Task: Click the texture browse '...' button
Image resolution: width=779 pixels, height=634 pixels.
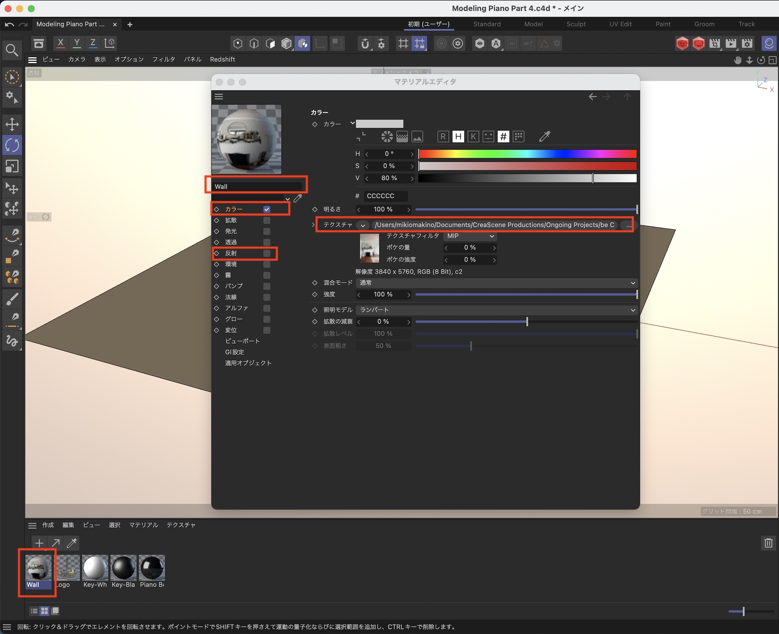Action: 628,225
